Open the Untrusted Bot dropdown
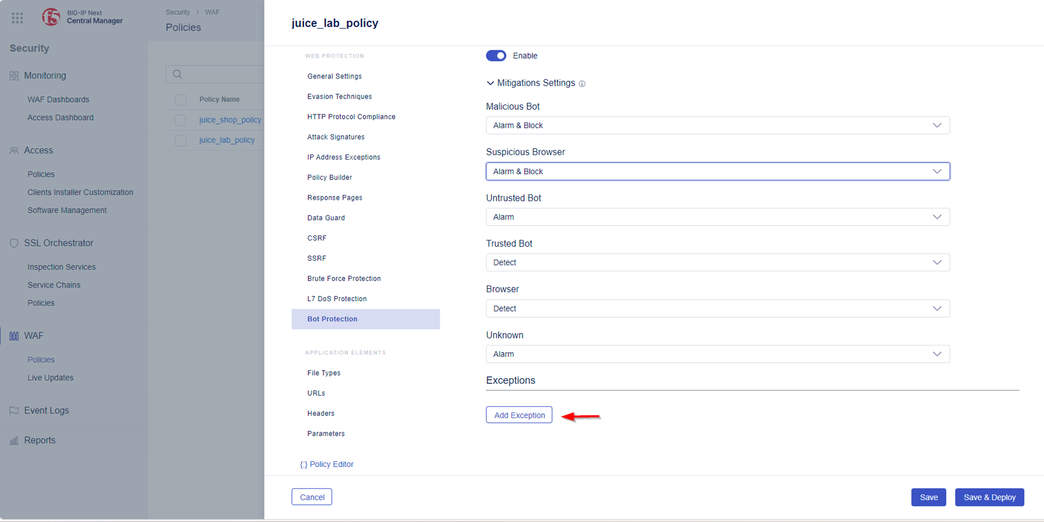 pyautogui.click(x=718, y=217)
